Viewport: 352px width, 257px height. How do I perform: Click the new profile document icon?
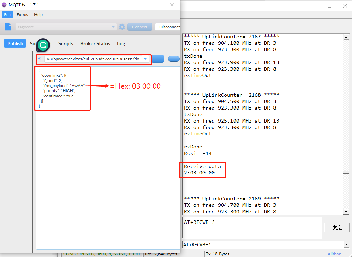[8, 27]
